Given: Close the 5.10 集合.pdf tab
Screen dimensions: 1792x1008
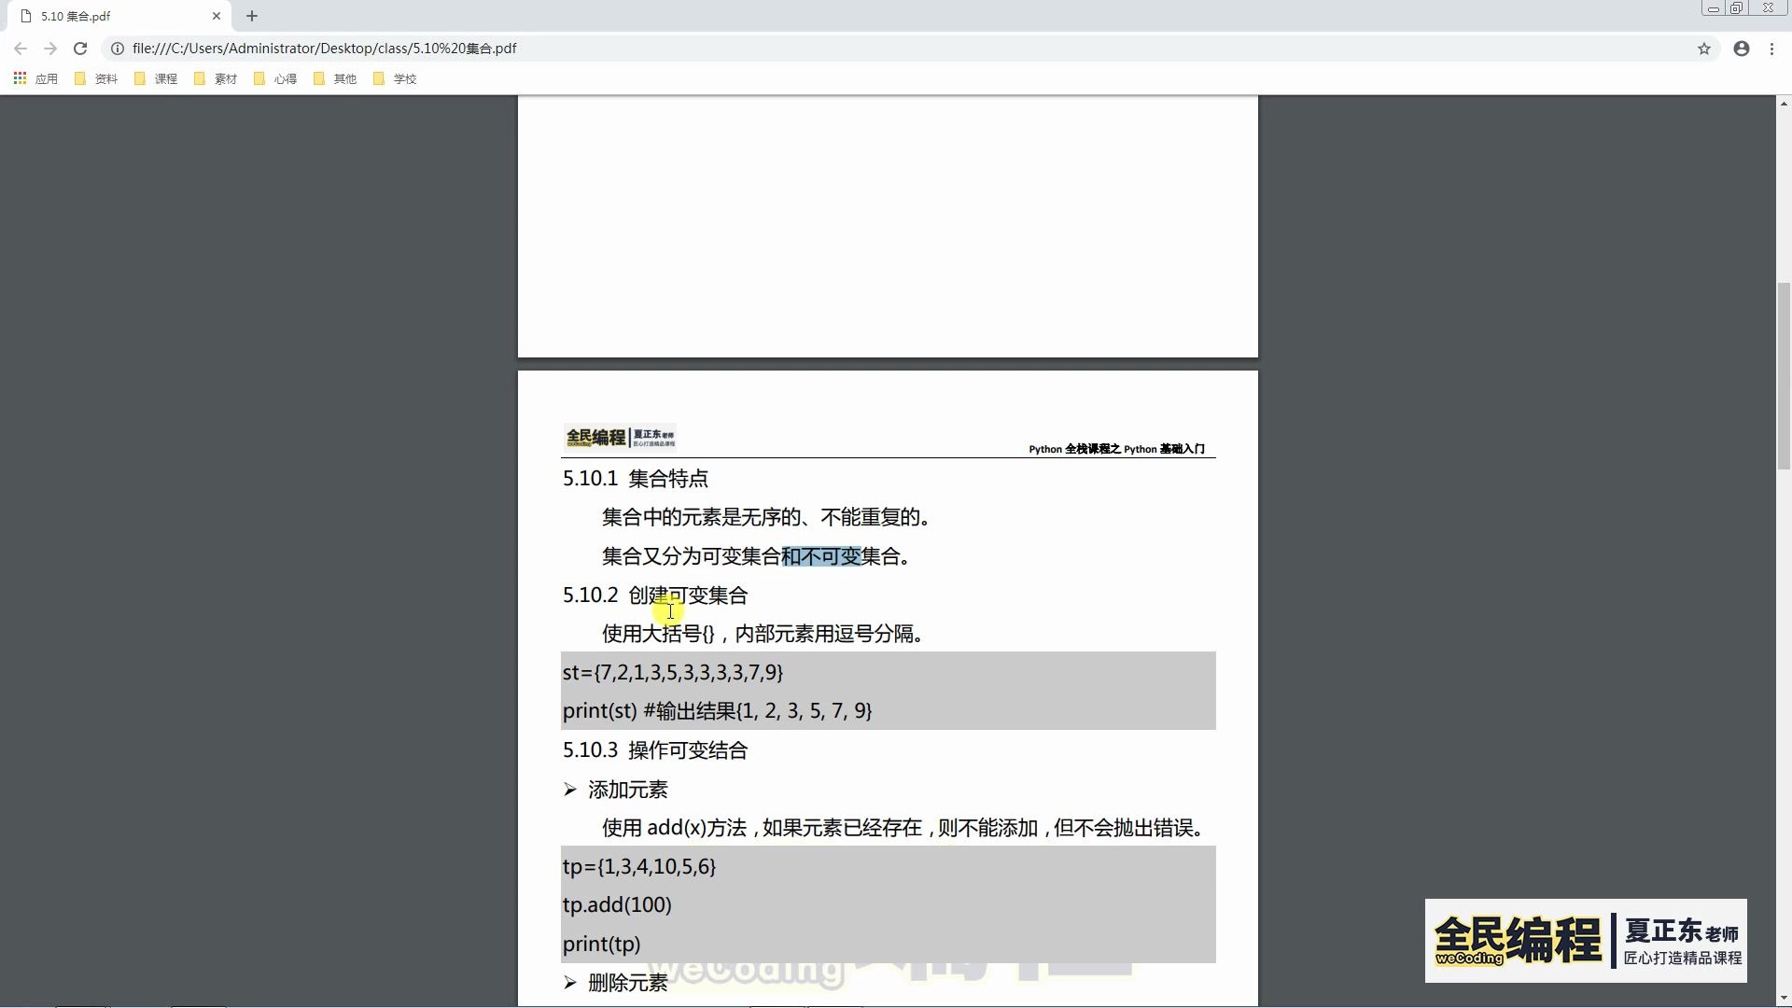Looking at the screenshot, I should [x=217, y=16].
